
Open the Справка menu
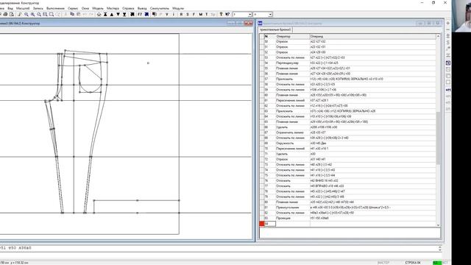tap(128, 8)
